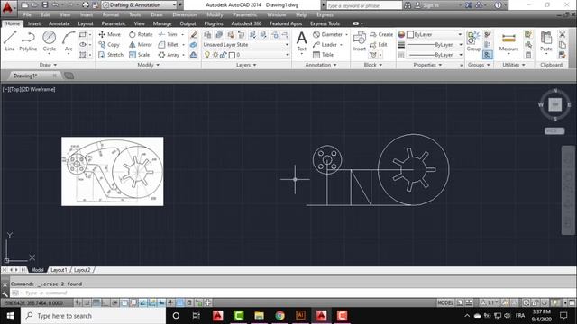Expand the Properties panel
Screen dimensions: 577x324
click(x=427, y=65)
